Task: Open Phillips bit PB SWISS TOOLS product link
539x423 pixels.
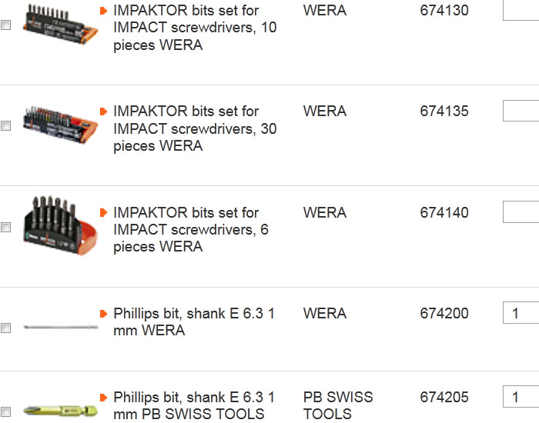Action: pos(193,406)
